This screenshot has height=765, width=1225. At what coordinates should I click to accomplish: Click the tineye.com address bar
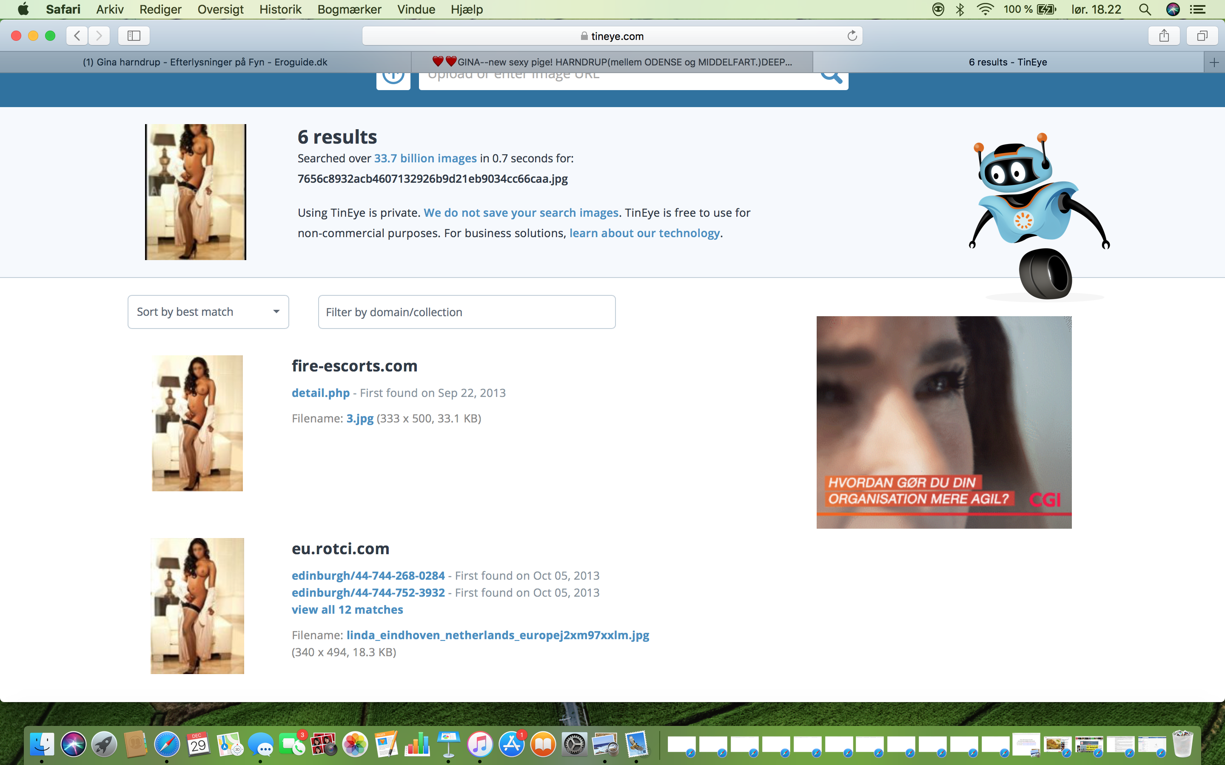pyautogui.click(x=612, y=36)
